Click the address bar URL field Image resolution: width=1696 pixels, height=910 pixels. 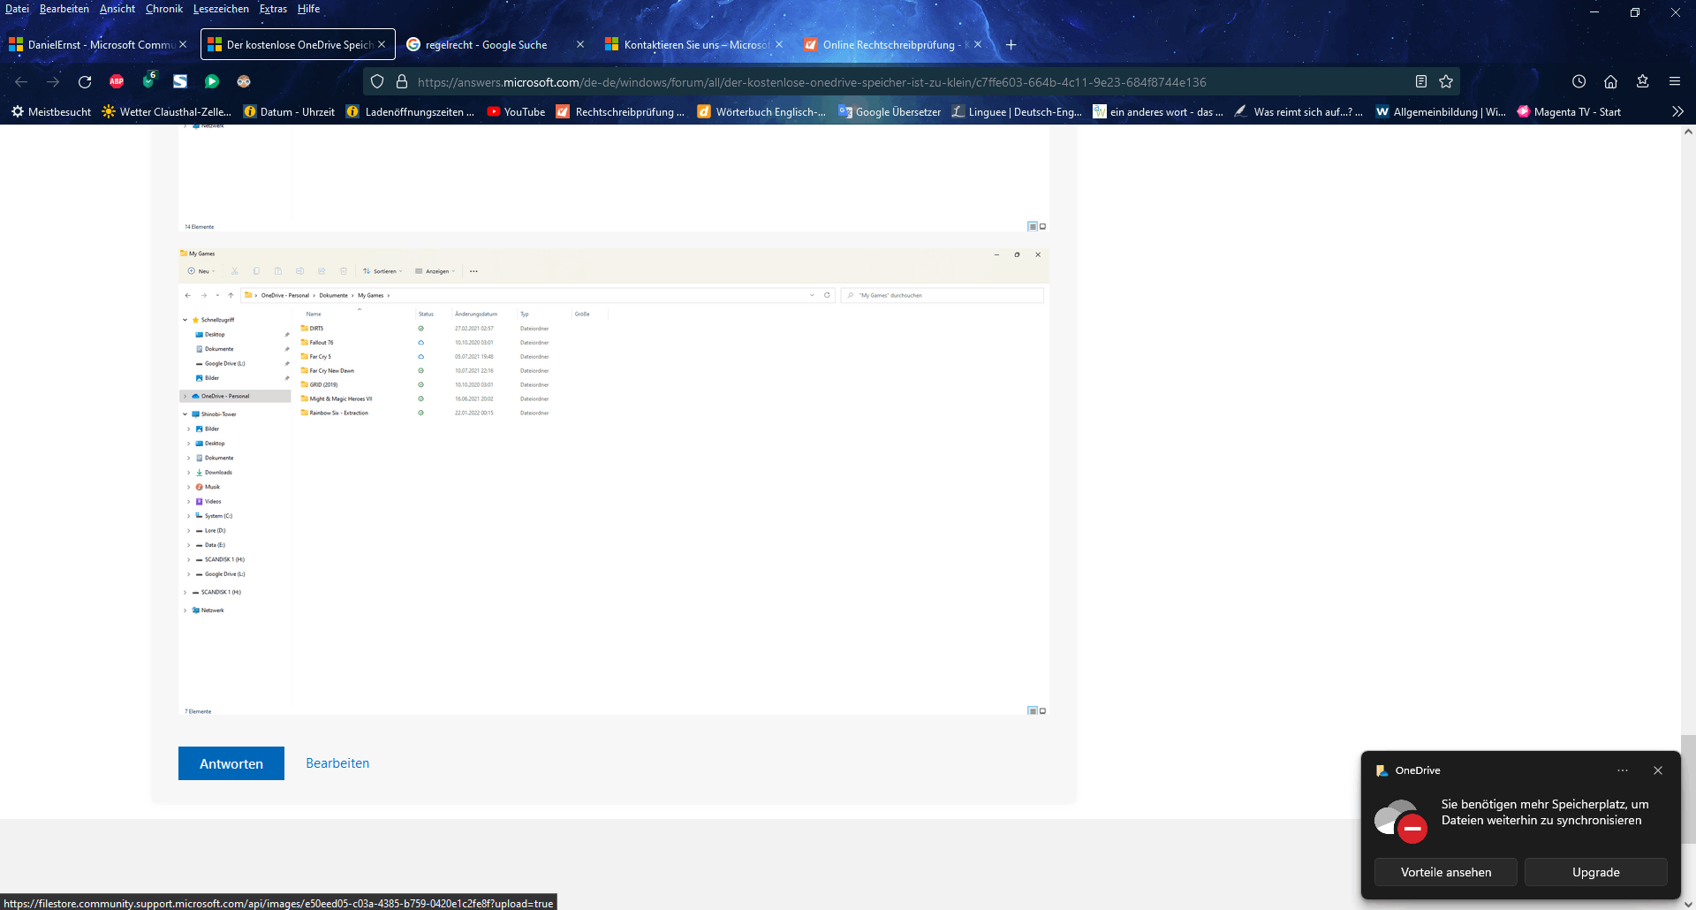click(x=910, y=82)
